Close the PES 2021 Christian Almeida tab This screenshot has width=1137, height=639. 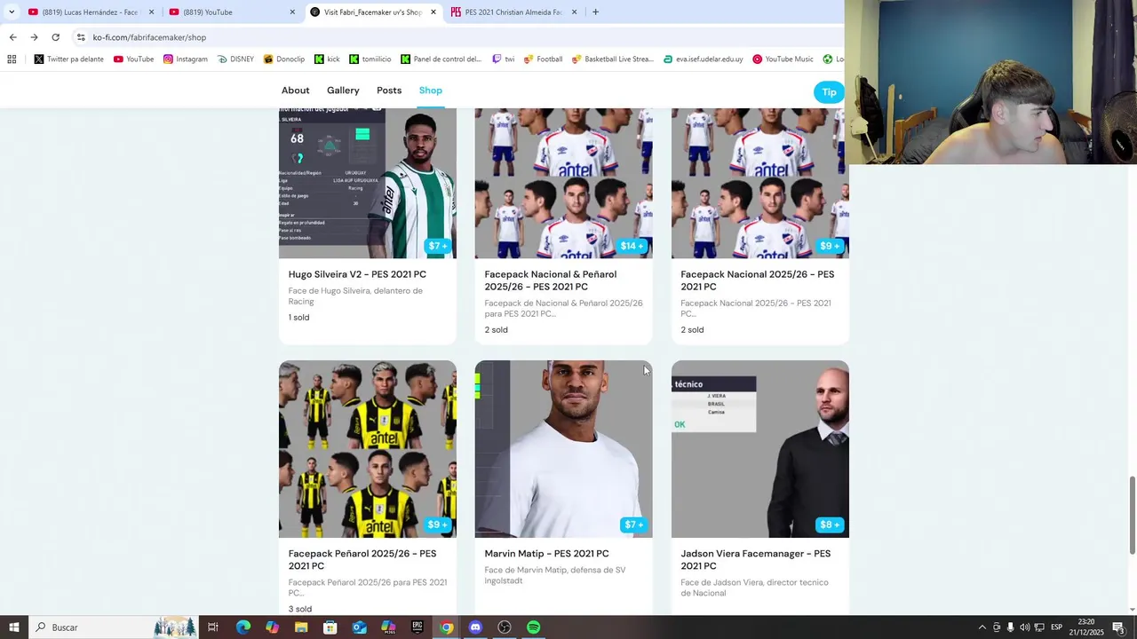tap(574, 12)
